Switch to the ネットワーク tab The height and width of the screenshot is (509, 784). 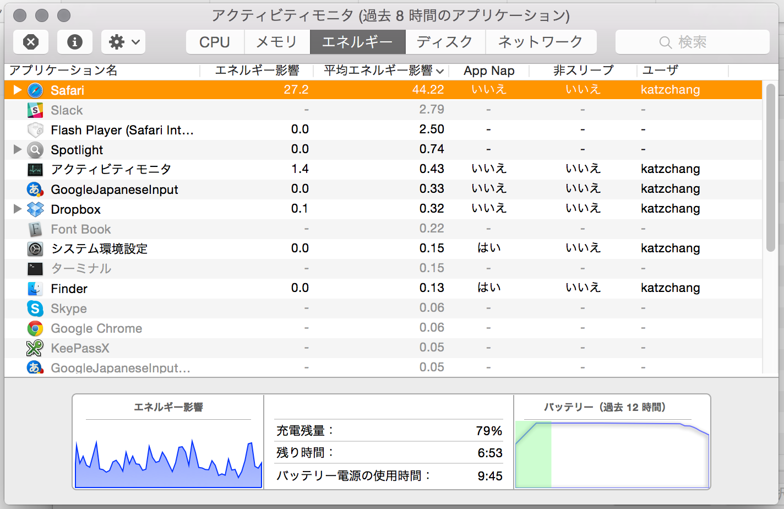[x=541, y=42]
